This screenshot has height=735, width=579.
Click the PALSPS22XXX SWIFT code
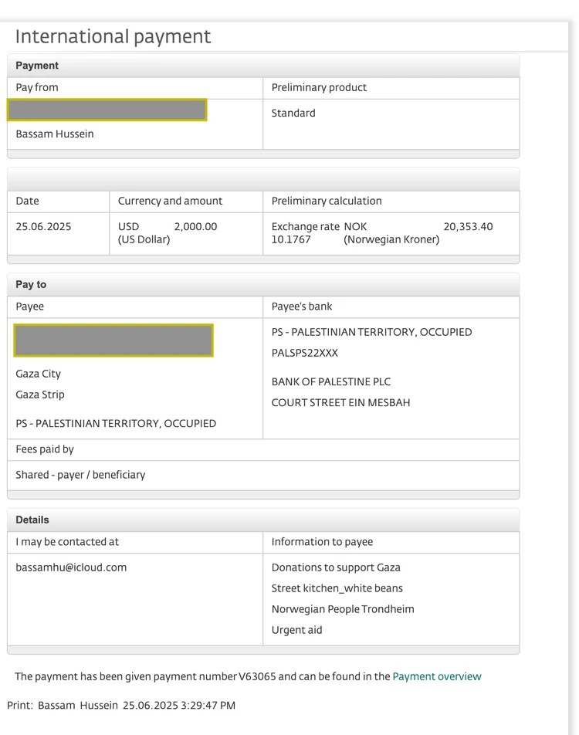click(305, 353)
